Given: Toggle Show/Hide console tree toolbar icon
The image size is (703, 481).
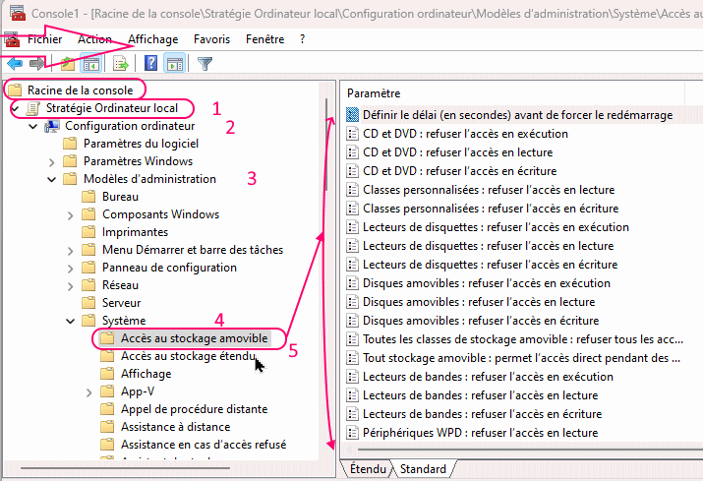Looking at the screenshot, I should (91, 64).
